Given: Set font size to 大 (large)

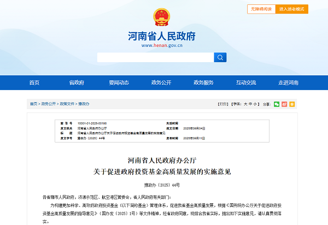Looking at the screenshot, I should (x=246, y=103).
